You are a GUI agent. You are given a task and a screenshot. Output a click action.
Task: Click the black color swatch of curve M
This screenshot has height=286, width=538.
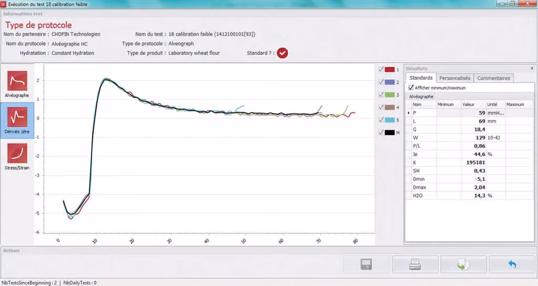click(389, 132)
